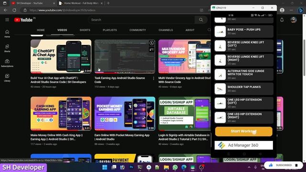
Task: Select Shoulder Tap Planks exercise
Action: [244, 89]
